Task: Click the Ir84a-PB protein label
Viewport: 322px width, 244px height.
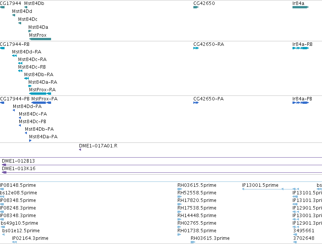Action: pyautogui.click(x=302, y=99)
